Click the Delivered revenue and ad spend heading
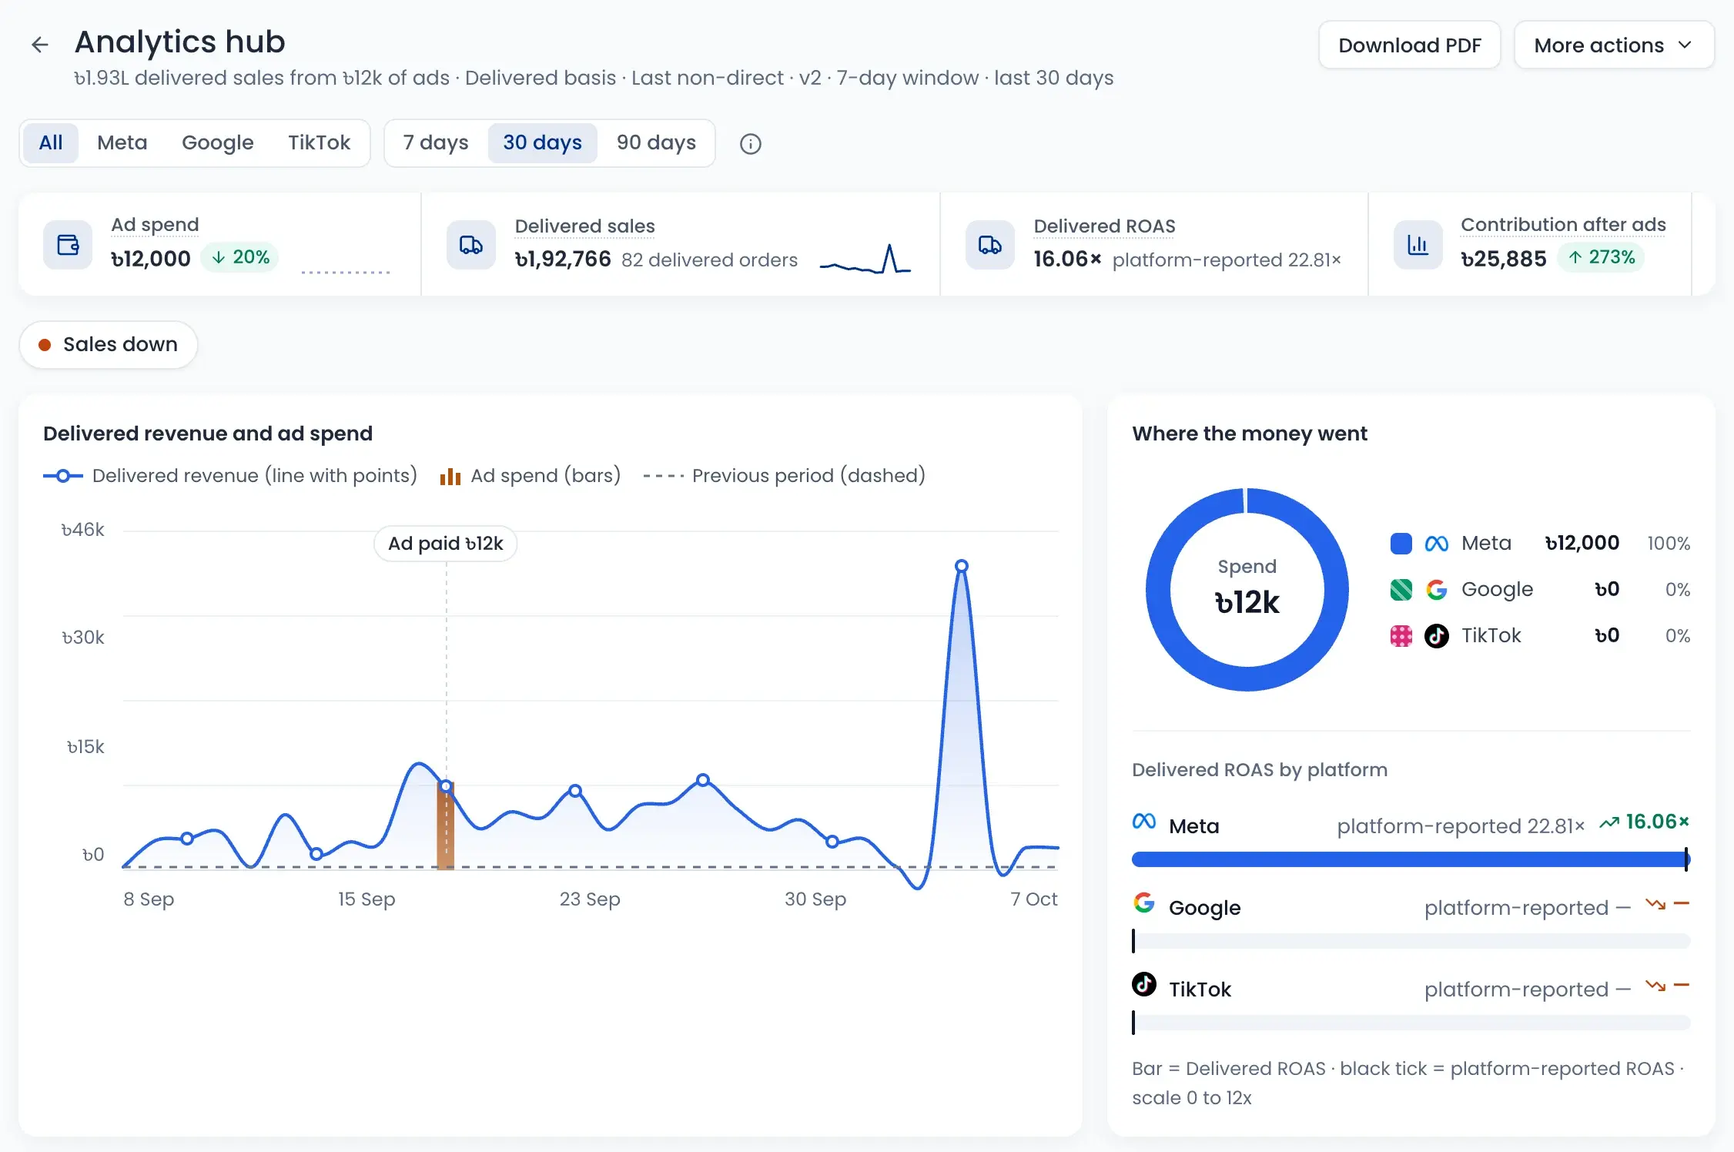Viewport: 1734px width, 1152px height. pyautogui.click(x=208, y=434)
